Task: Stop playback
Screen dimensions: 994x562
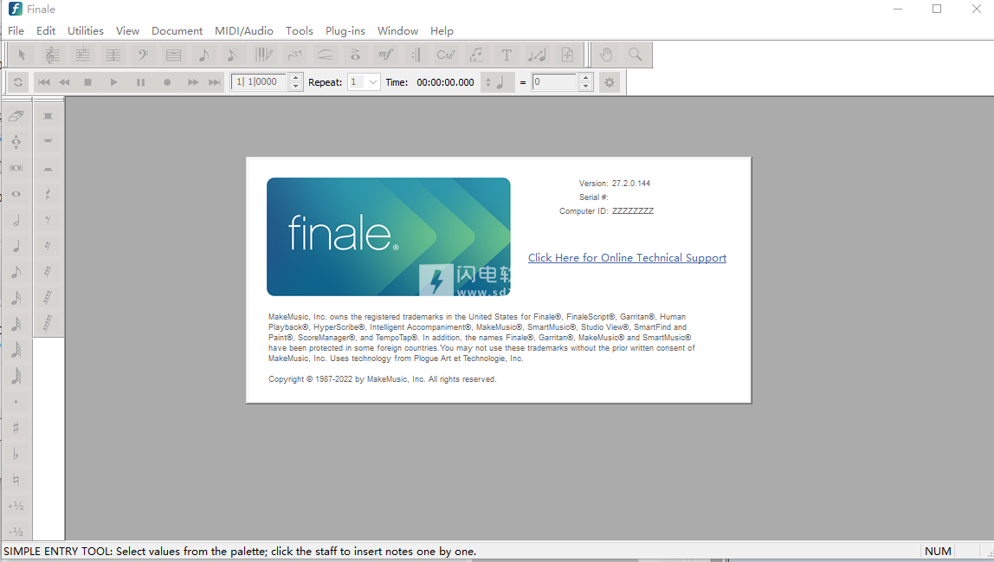Action: 88,82
